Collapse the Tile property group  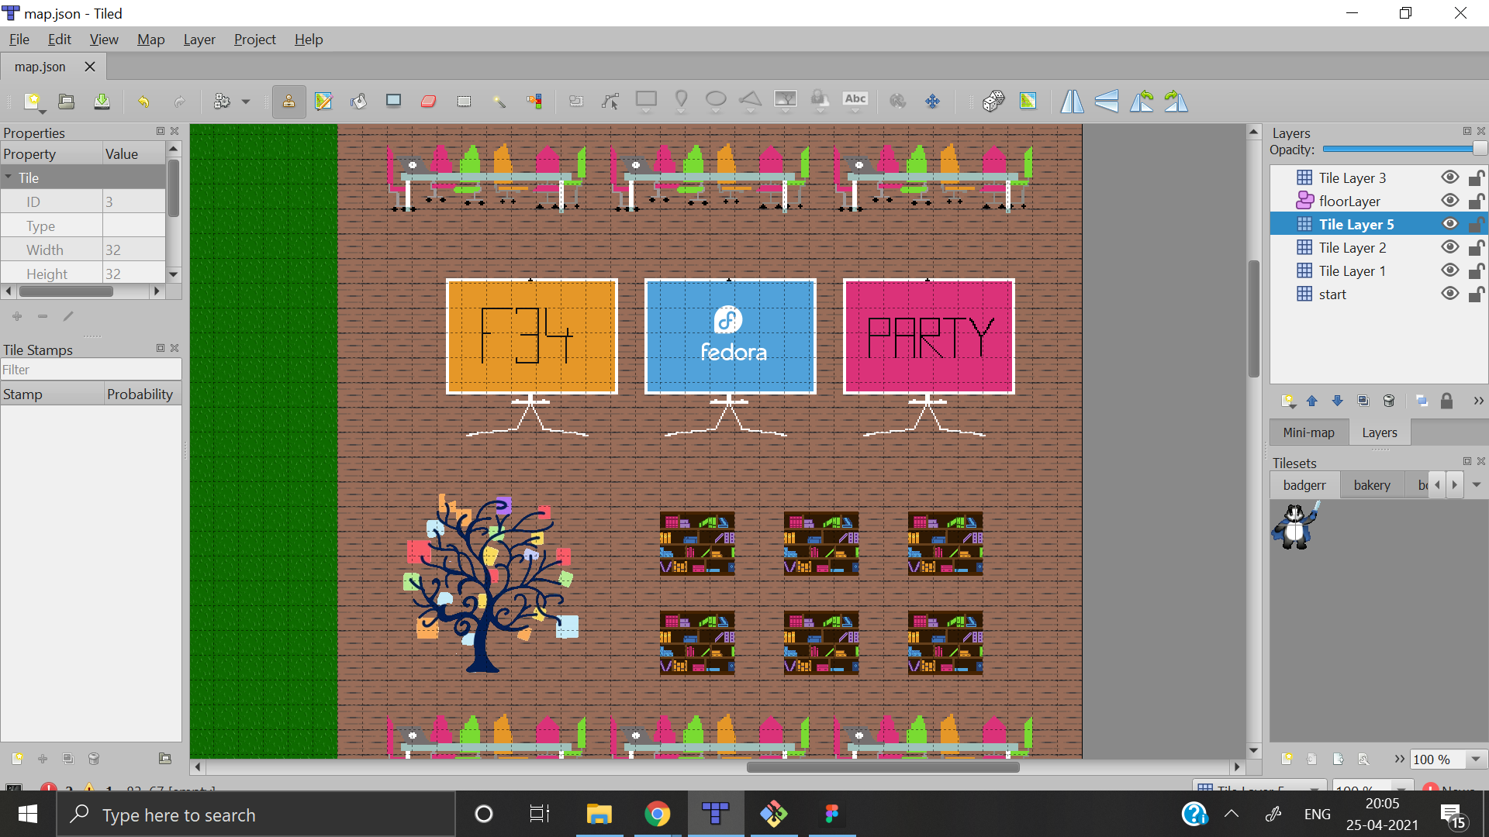click(x=9, y=177)
